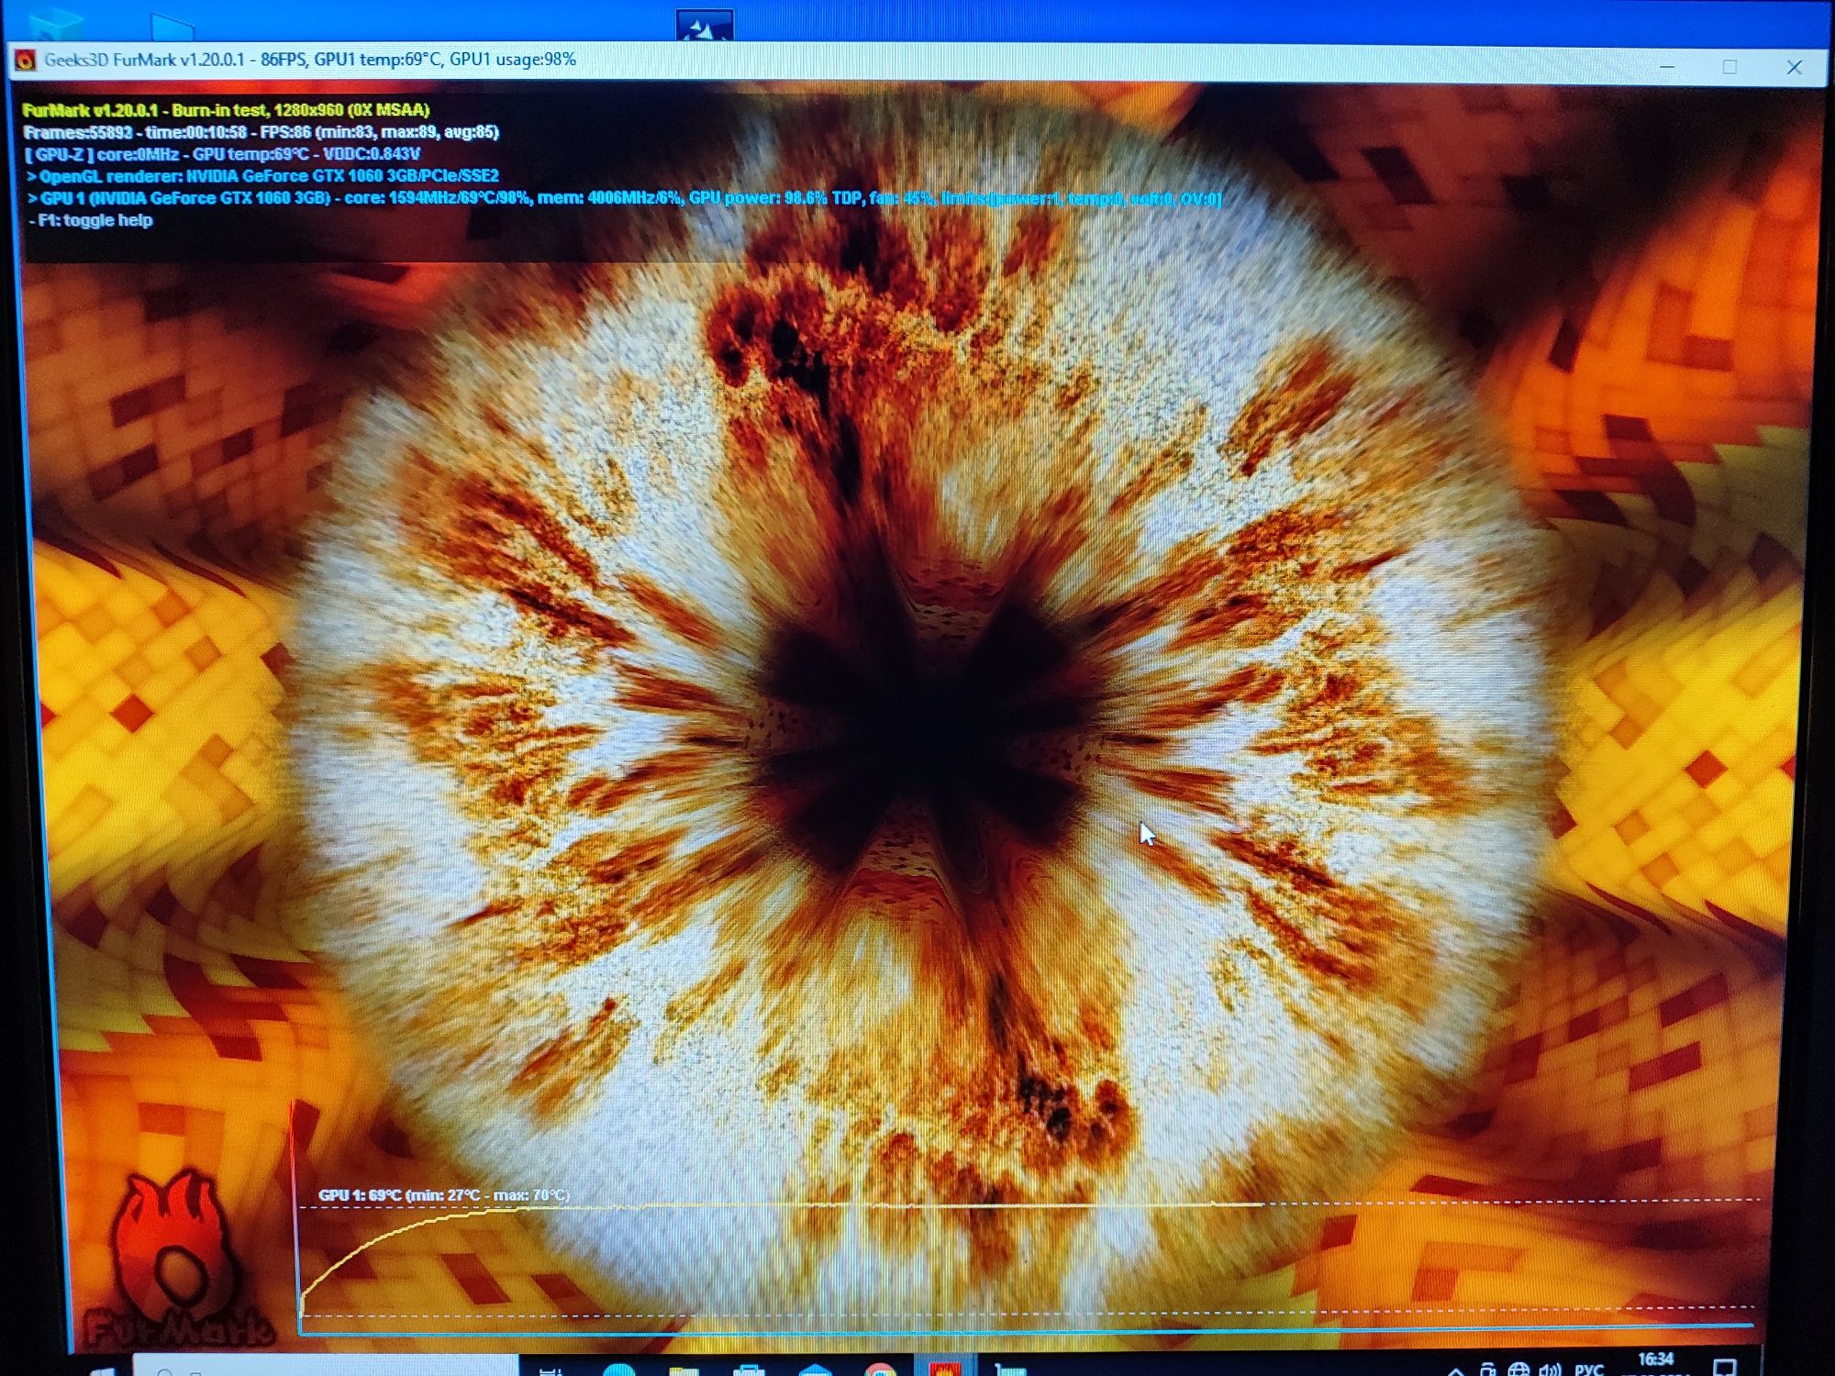Click the '[GPU-Z] core:0MHz - GPU temp:69°C' line
The width and height of the screenshot is (1835, 1376).
click(223, 154)
